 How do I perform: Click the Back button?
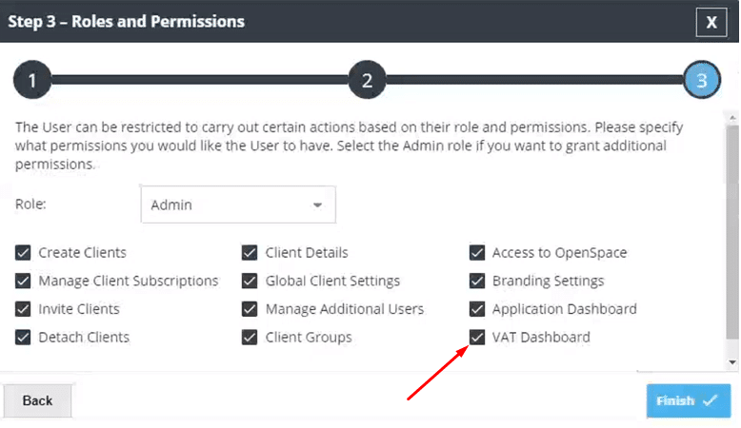[x=37, y=400]
